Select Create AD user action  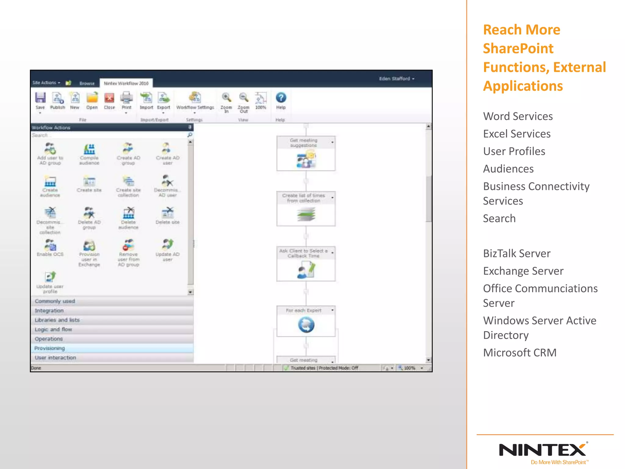point(168,154)
